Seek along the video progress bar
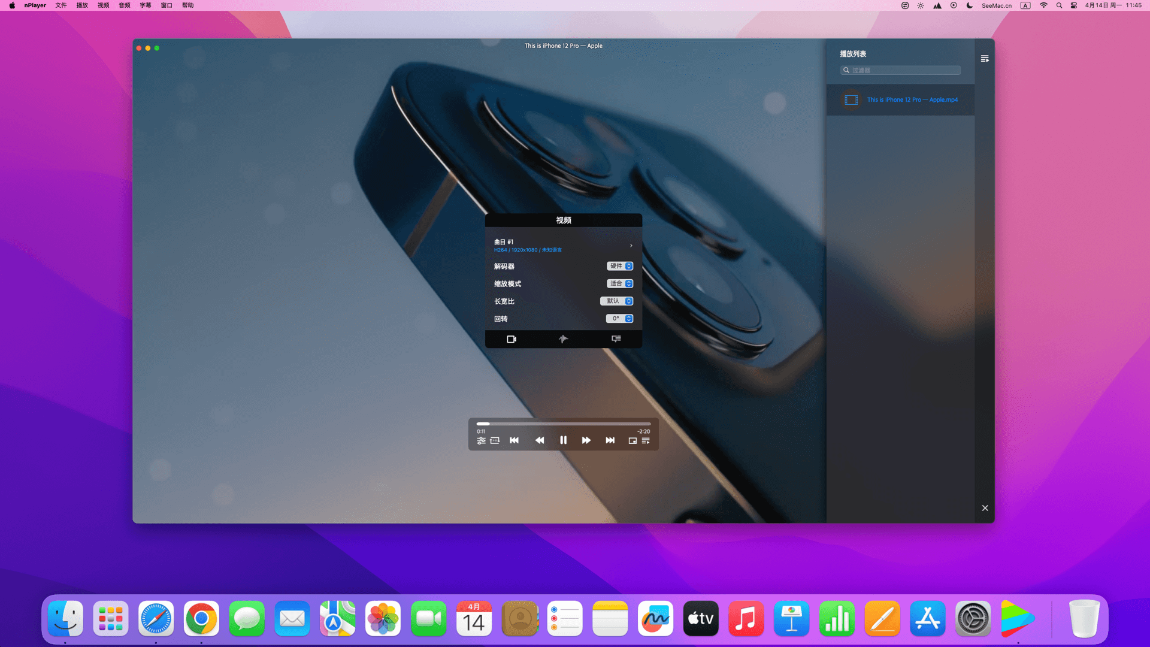 pyautogui.click(x=564, y=424)
